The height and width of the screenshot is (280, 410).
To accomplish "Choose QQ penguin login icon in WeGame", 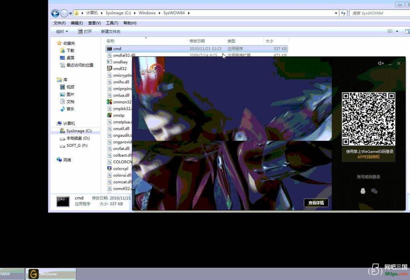I will click(363, 191).
